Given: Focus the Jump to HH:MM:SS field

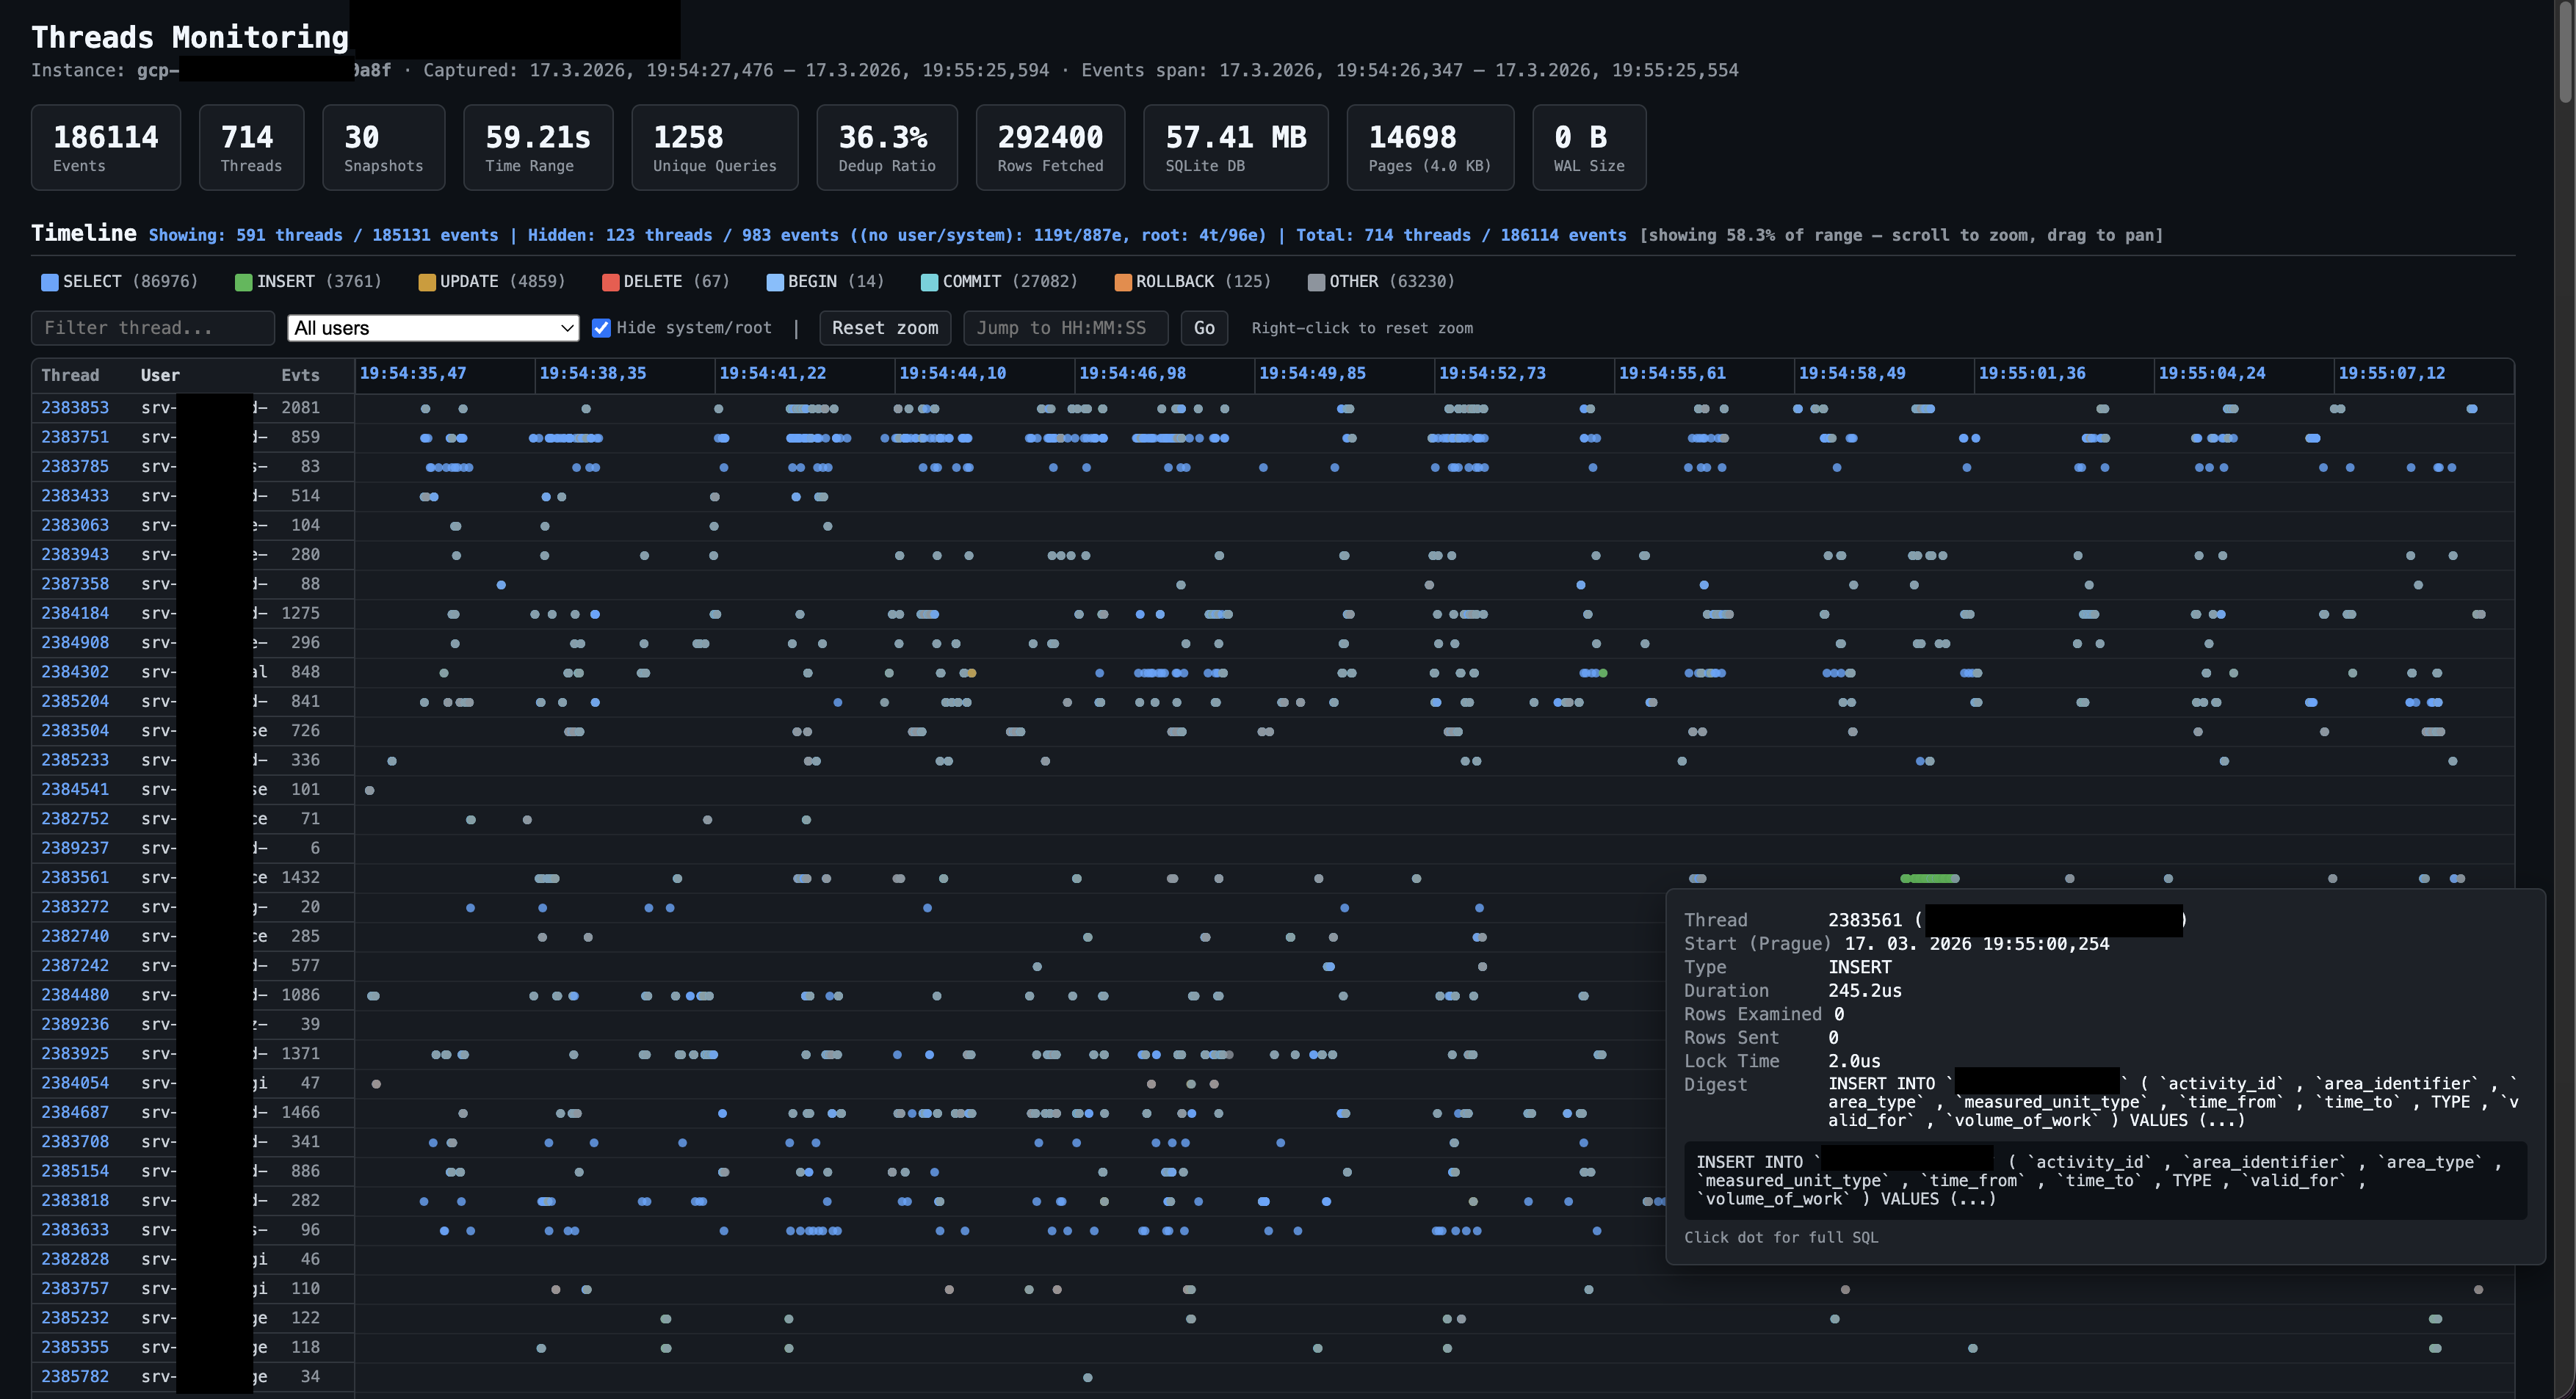Looking at the screenshot, I should (1065, 328).
